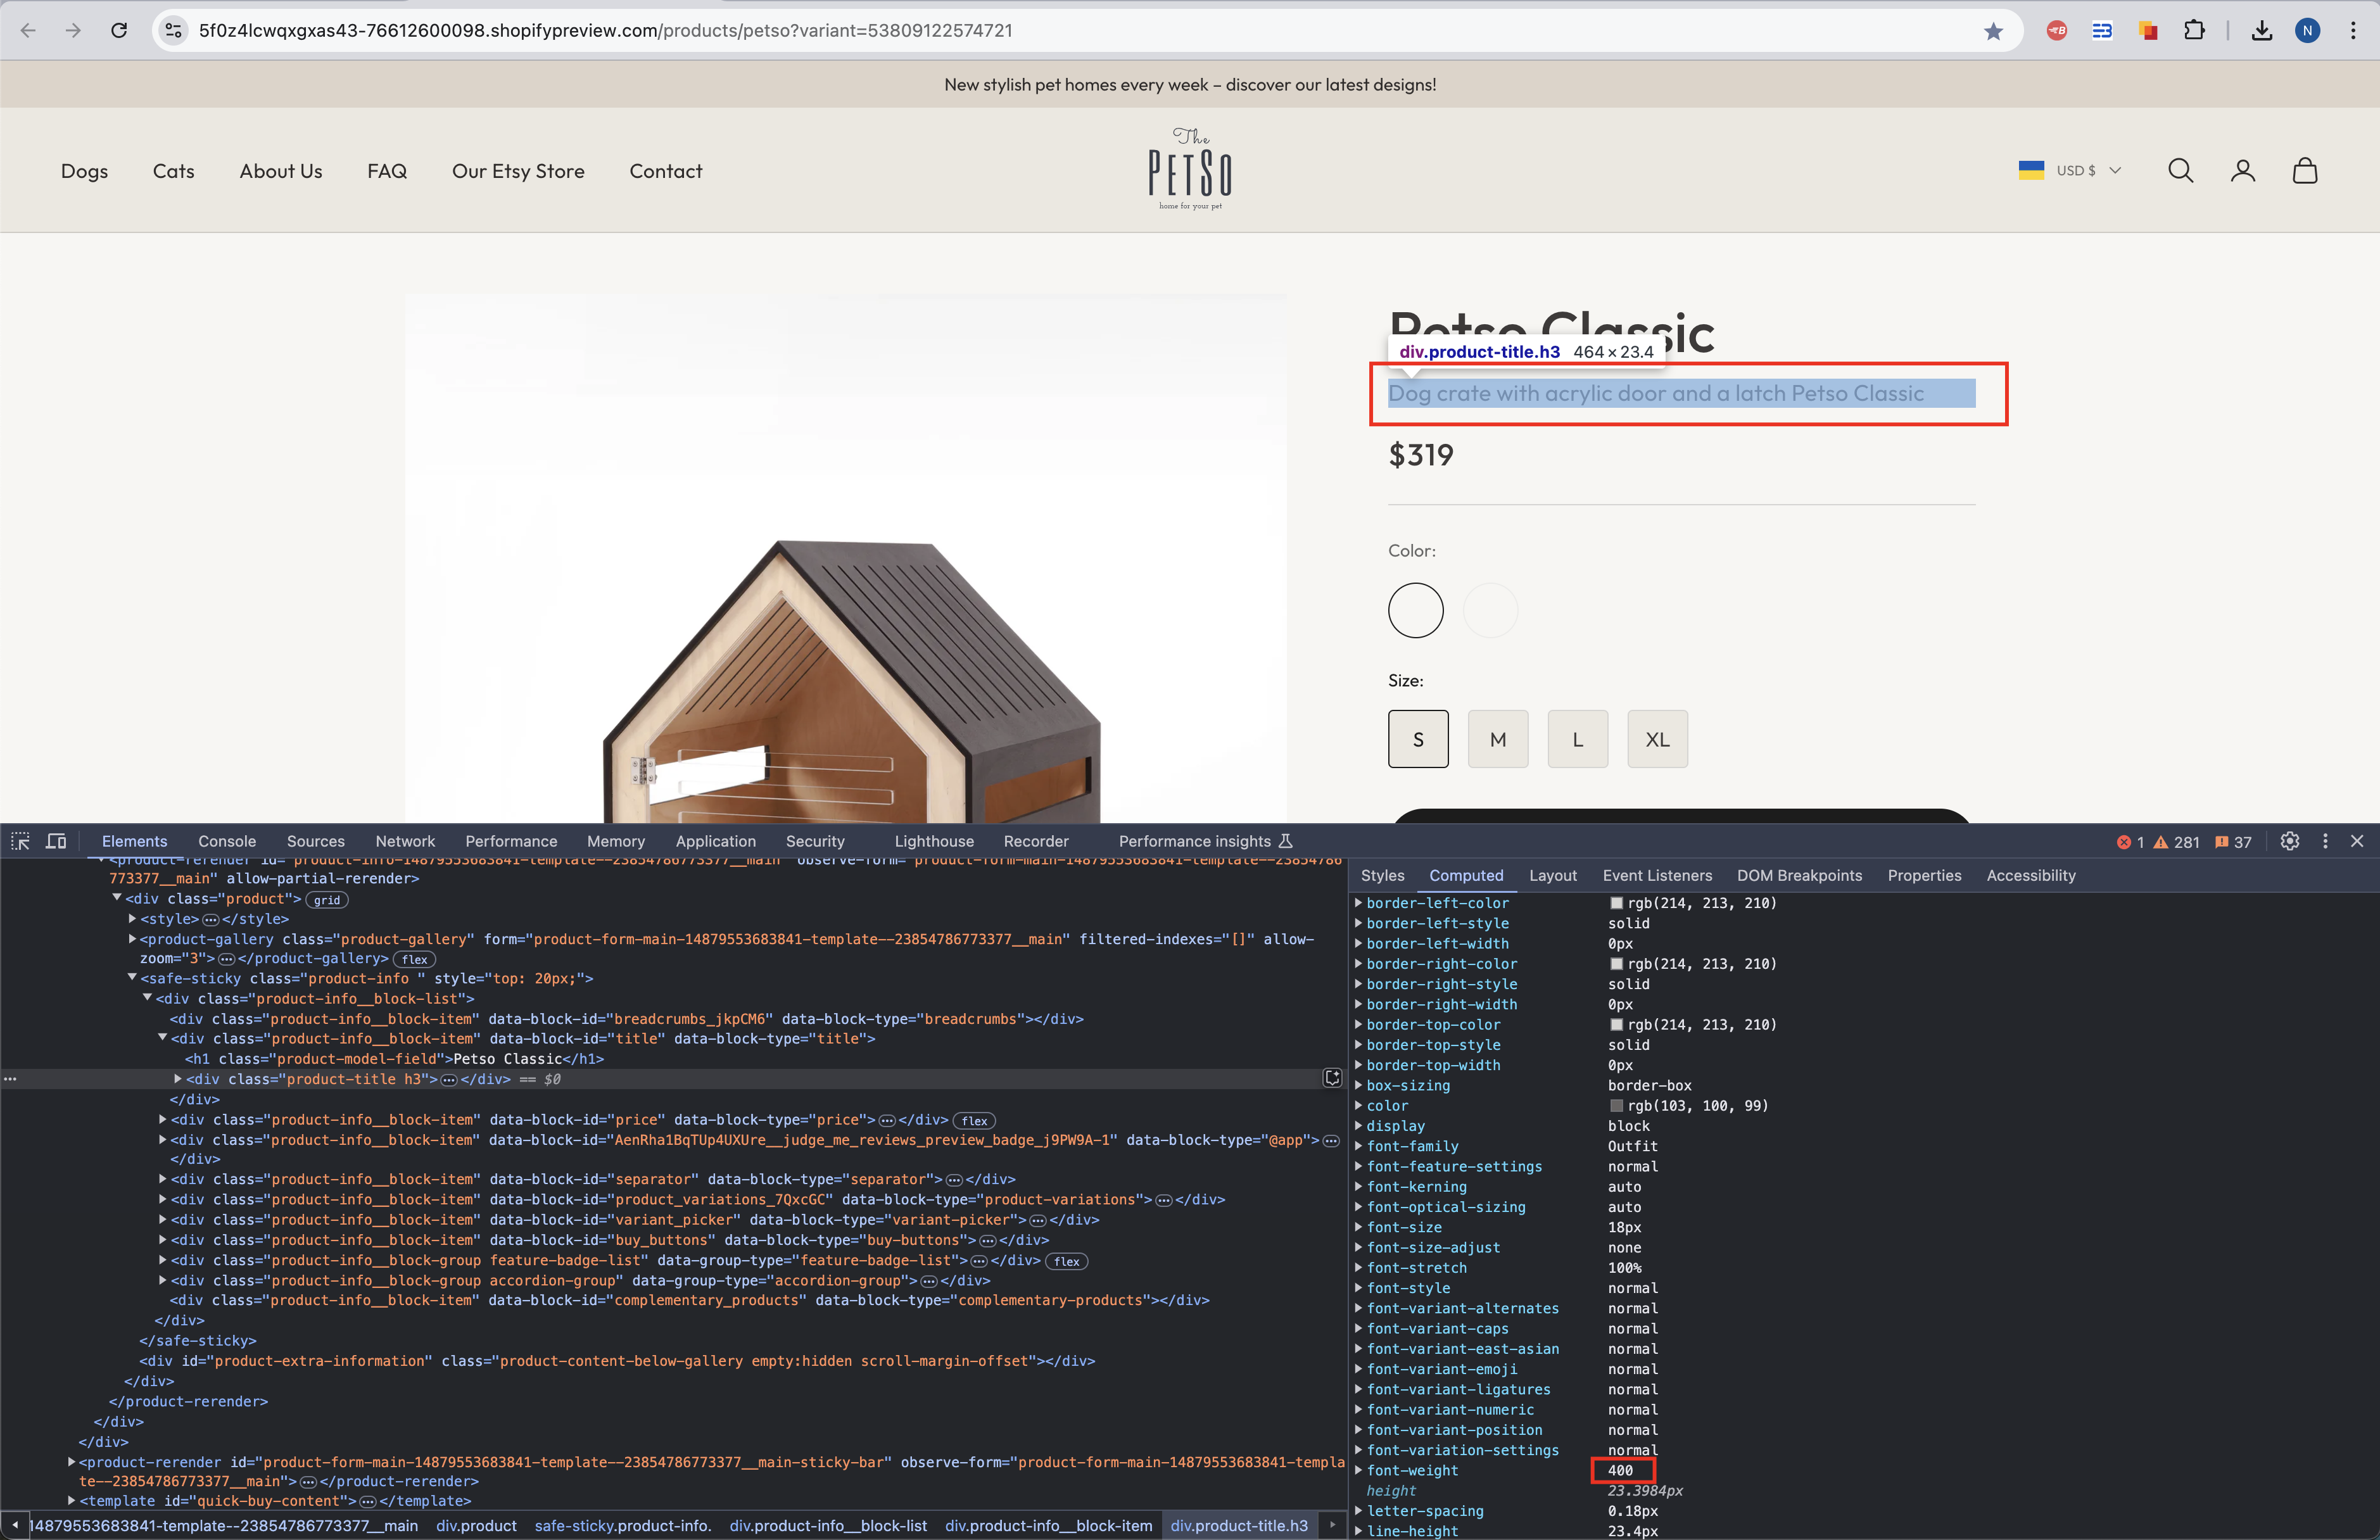This screenshot has width=2380, height=1540.
Task: Click the account profile icon in header
Action: click(x=2242, y=171)
